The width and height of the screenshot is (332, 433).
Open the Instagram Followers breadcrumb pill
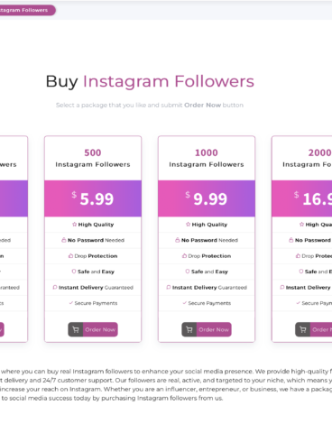[x=25, y=10]
